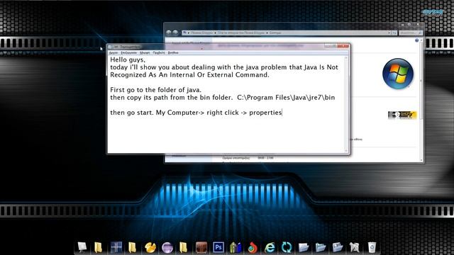Open the Notepad View (Προβολή) menu
The width and height of the screenshot is (454, 255).
[x=159, y=53]
